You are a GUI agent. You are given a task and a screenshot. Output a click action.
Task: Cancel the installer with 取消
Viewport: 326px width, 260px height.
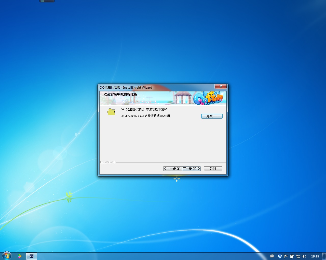[213, 169]
